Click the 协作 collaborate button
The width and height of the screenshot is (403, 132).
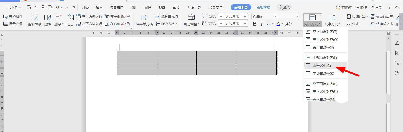click(x=361, y=7)
